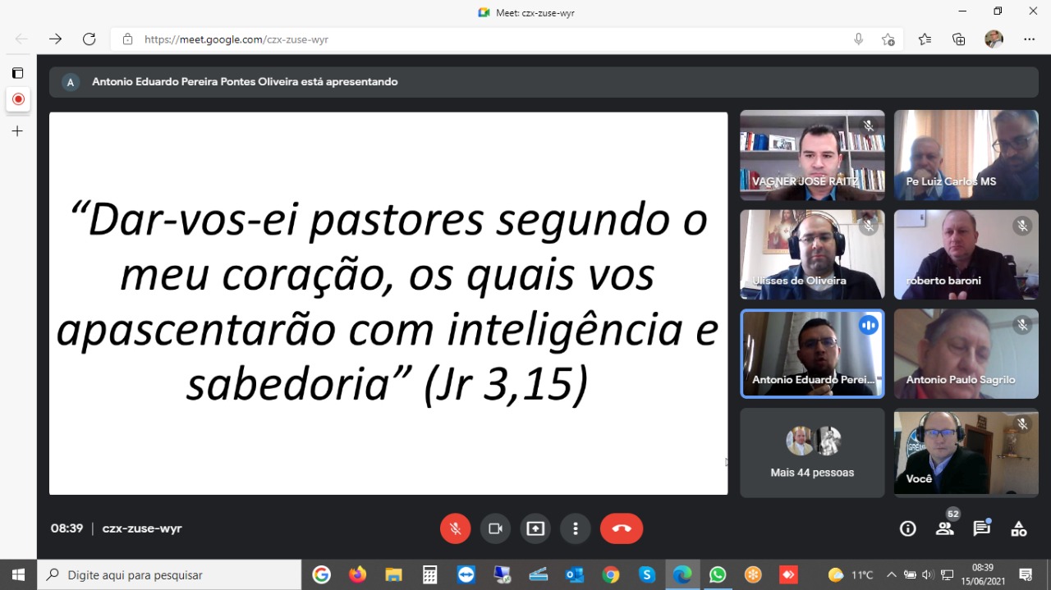This screenshot has width=1051, height=590.
Task: Add a new tab with plus icon
Action: [x=17, y=131]
